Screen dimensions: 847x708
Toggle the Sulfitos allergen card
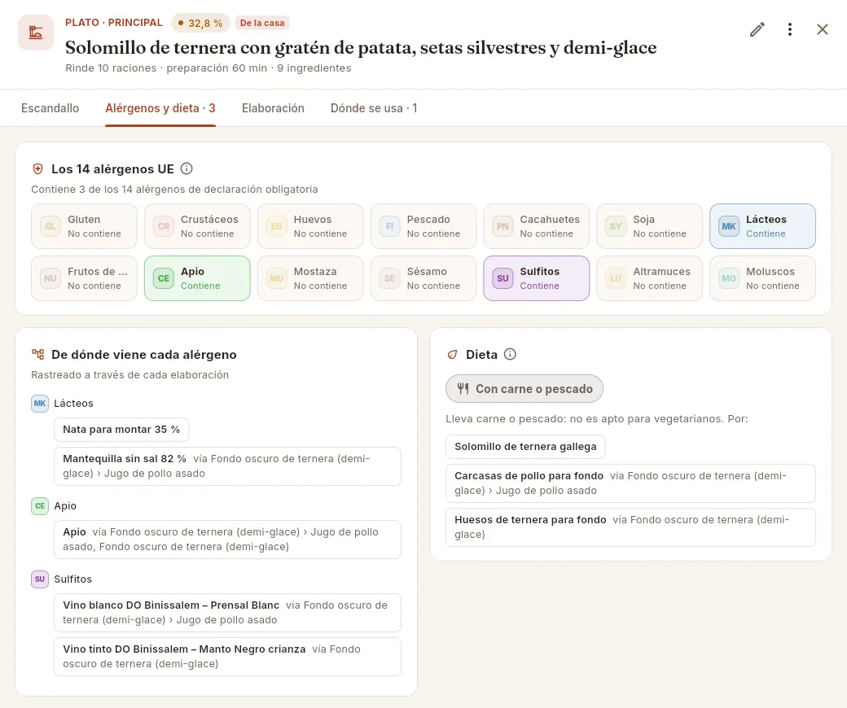537,278
